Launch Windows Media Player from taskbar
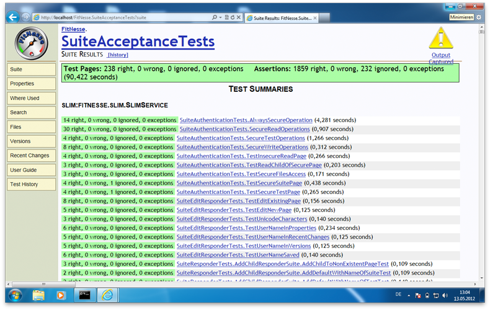 pyautogui.click(x=61, y=295)
